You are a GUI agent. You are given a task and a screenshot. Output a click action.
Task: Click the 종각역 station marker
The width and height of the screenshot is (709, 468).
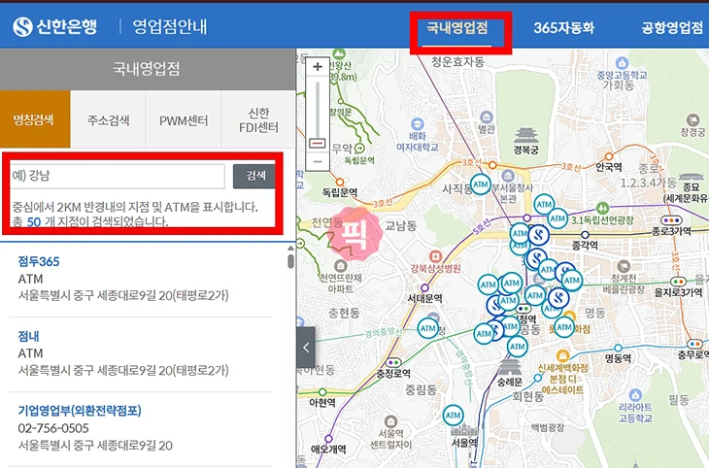point(585,235)
